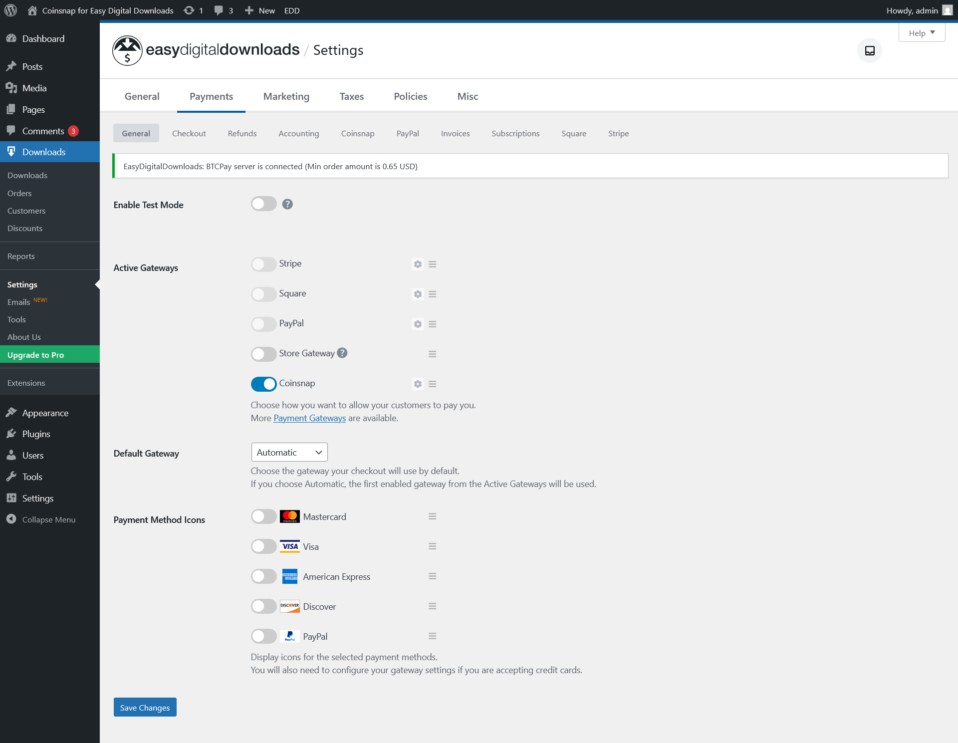Open the Refunds sub-tab
The image size is (958, 743).
coord(242,133)
